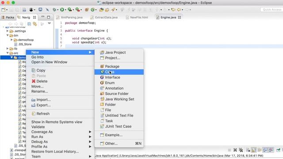Open the Debug configurations dropdown arrow
283x159 pixels.
tap(58, 10)
